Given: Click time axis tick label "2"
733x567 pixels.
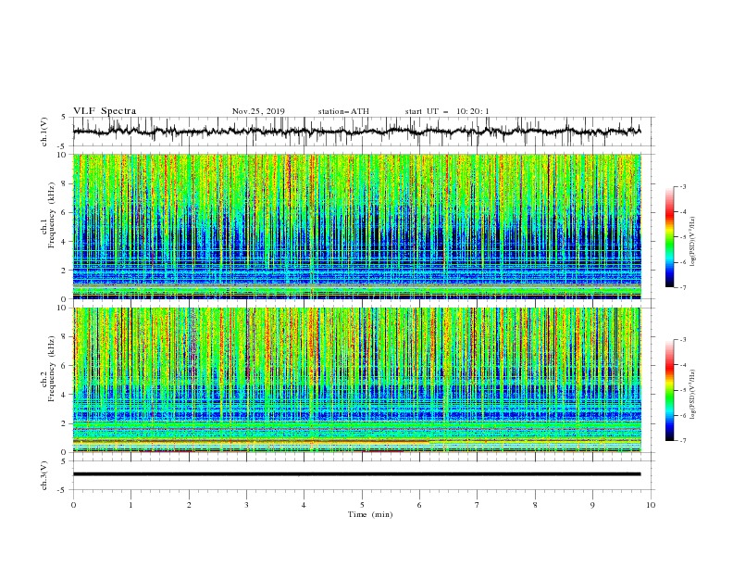Looking at the screenshot, I should coord(189,505).
